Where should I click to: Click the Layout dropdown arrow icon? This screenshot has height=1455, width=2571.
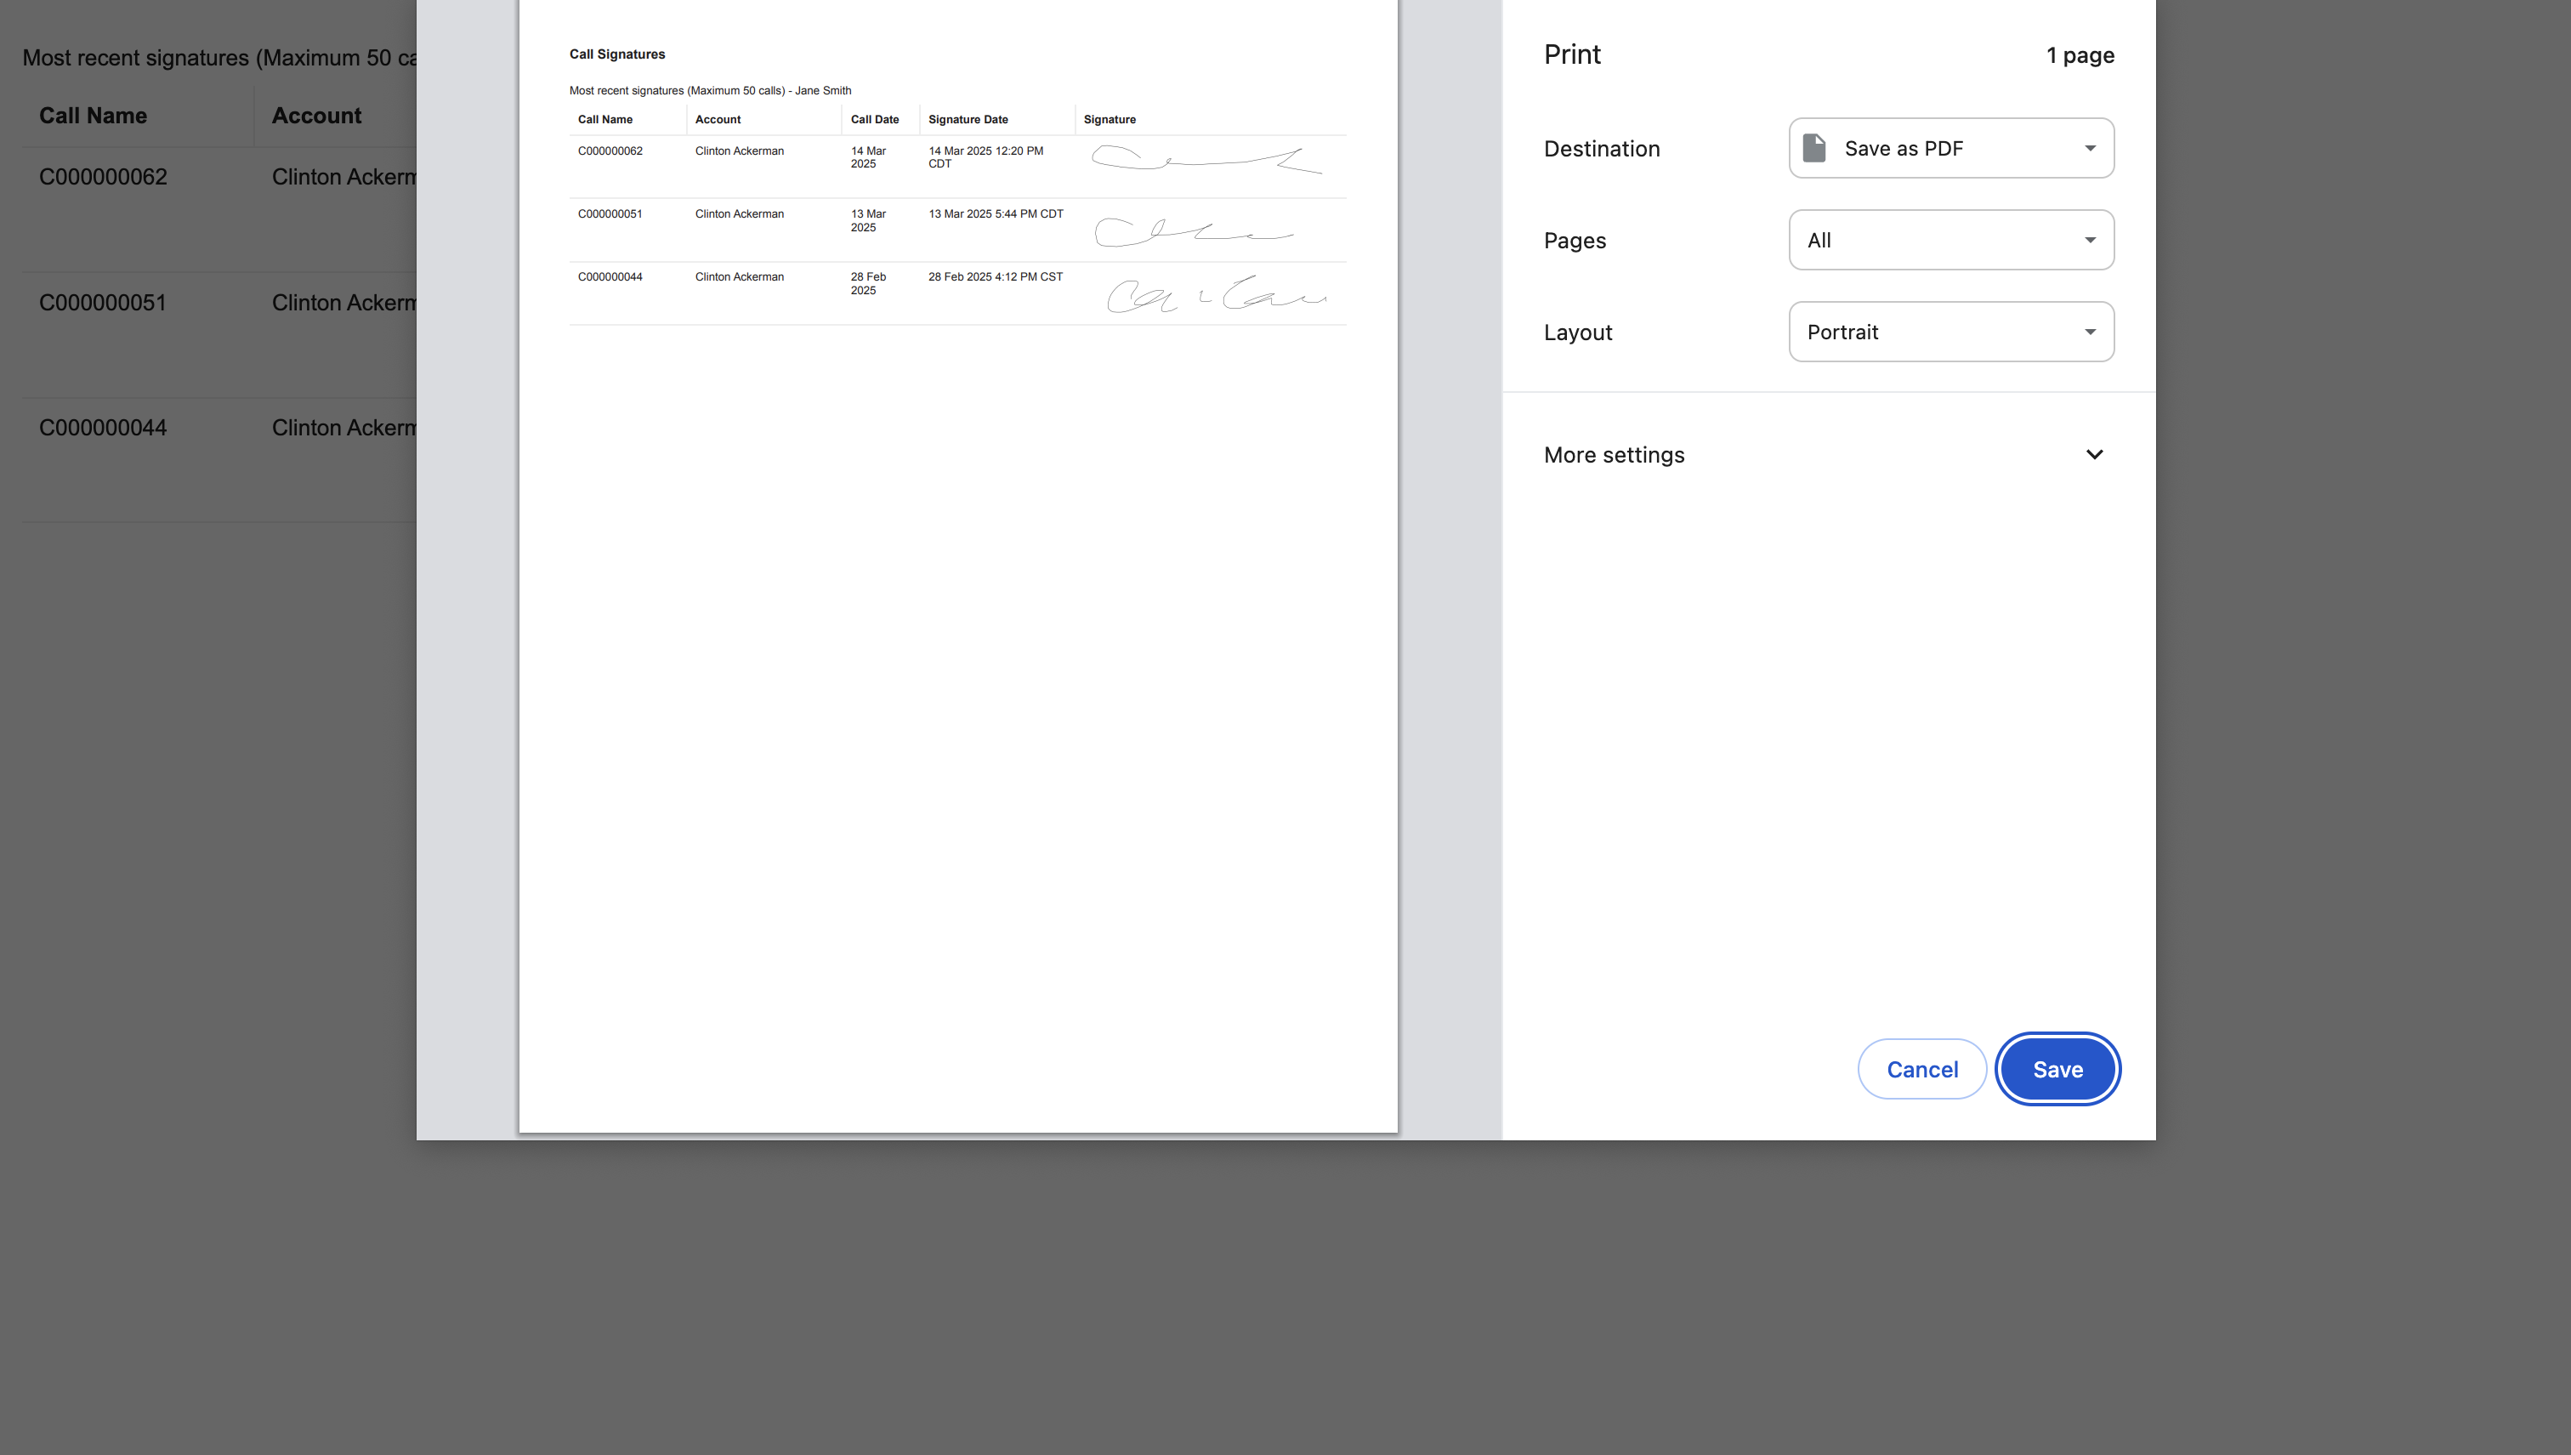tap(2089, 332)
